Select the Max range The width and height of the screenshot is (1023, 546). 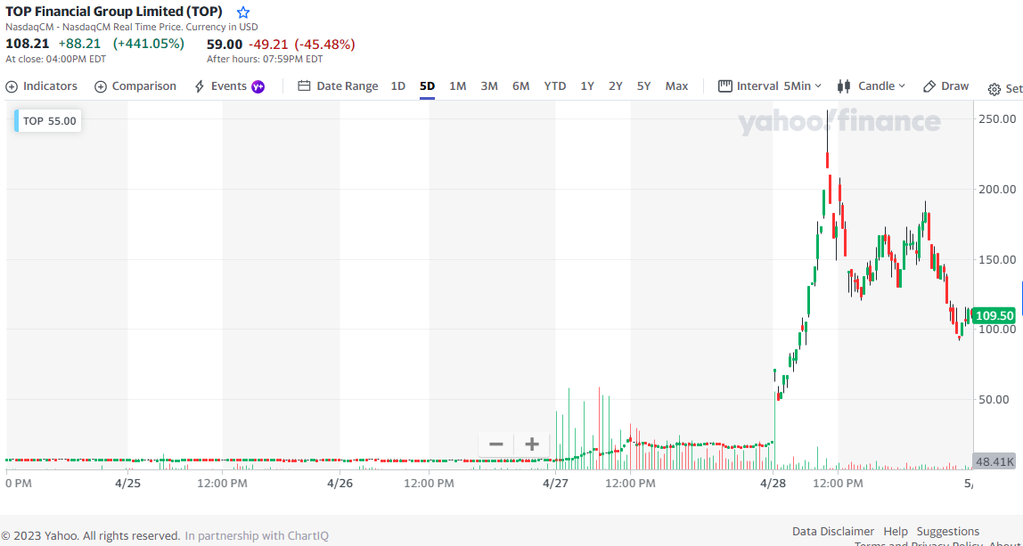point(676,86)
